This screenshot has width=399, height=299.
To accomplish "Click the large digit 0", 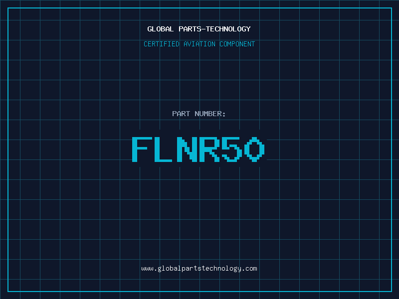I will pyautogui.click(x=254, y=149).
